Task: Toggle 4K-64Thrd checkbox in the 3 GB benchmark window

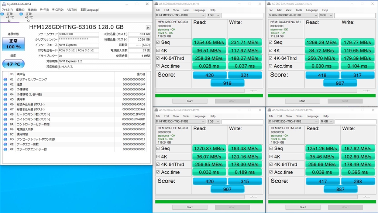Action: [x=271, y=58]
